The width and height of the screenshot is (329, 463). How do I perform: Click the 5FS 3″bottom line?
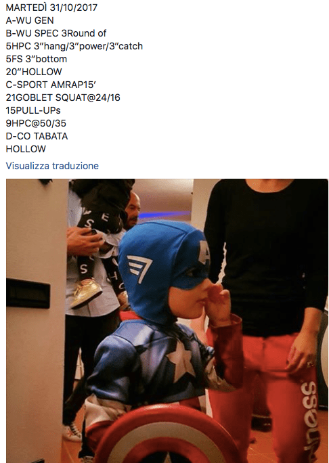(x=37, y=59)
